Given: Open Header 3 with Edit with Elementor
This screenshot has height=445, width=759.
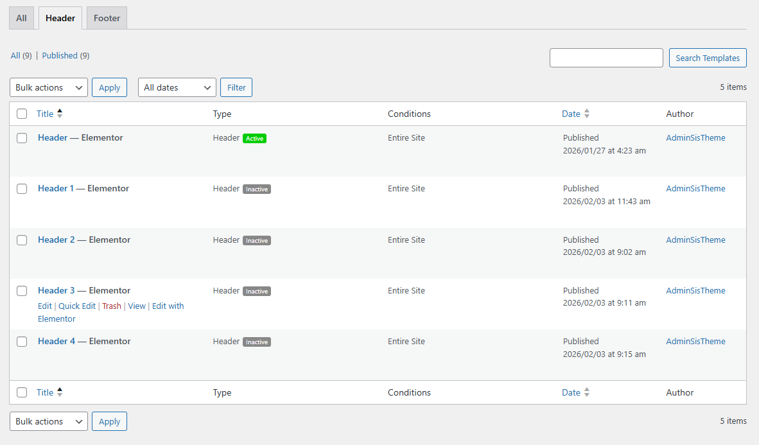Looking at the screenshot, I should (x=168, y=306).
